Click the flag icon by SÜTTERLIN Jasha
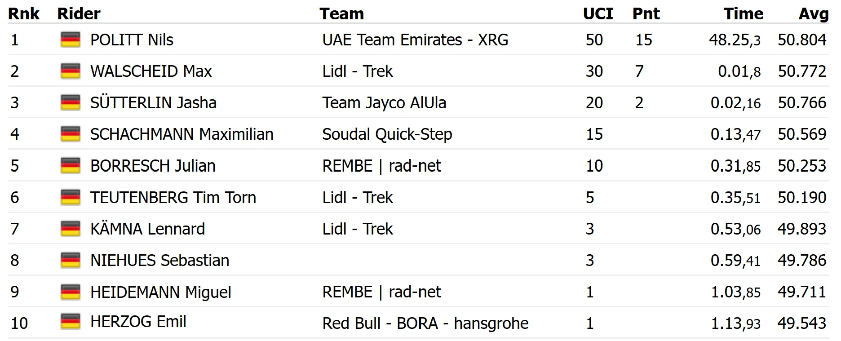The height and width of the screenshot is (341, 841). (71, 102)
